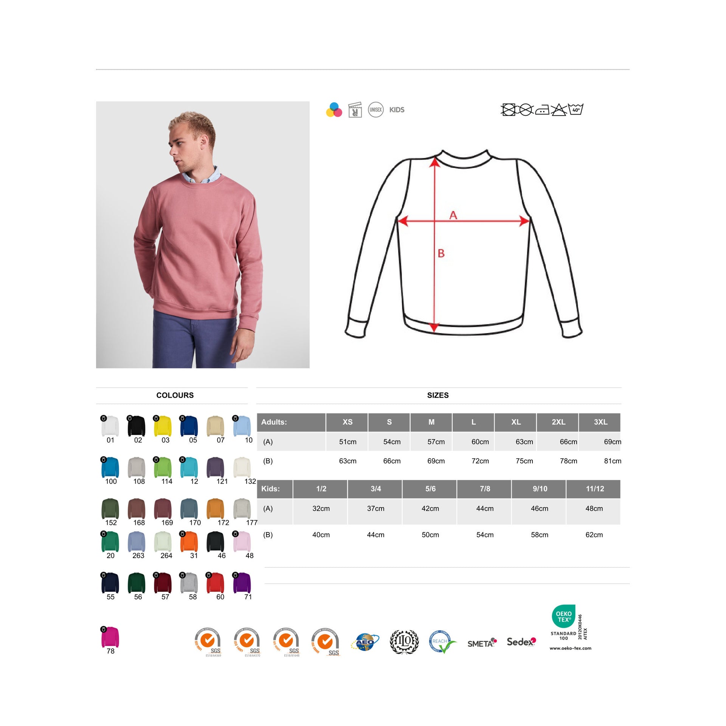Click the ILO wreath logo

404,642
